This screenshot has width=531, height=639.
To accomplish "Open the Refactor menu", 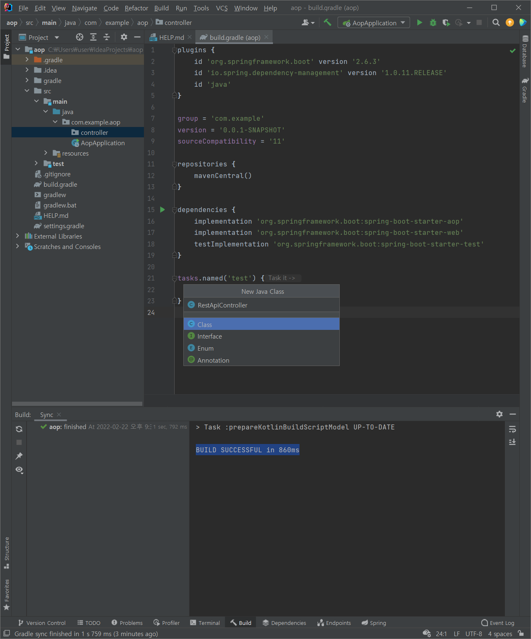I will [x=136, y=8].
